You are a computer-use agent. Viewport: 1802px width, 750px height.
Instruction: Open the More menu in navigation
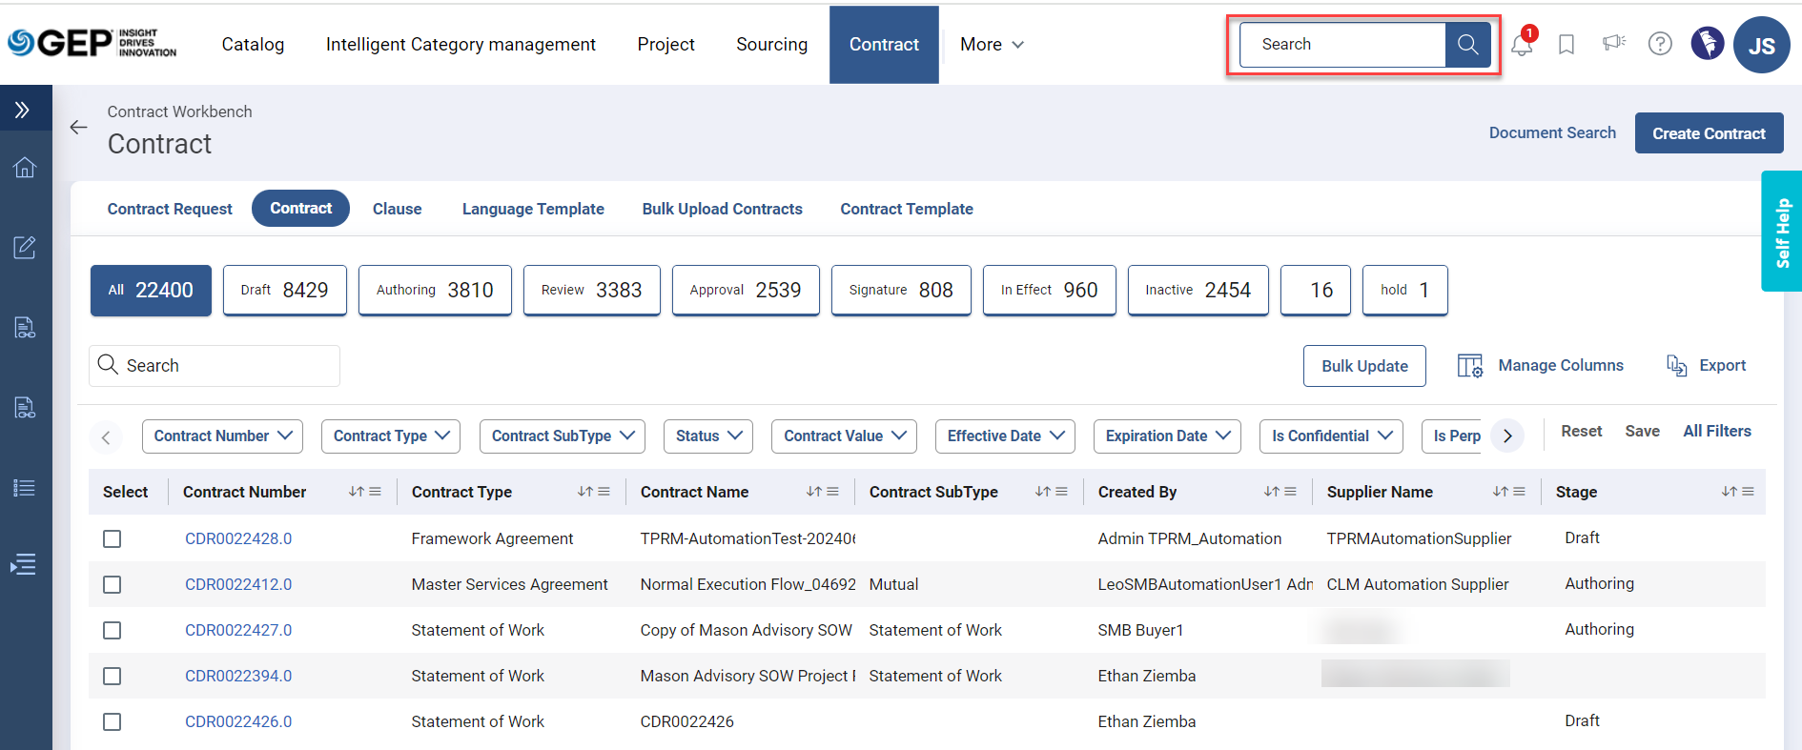point(992,45)
